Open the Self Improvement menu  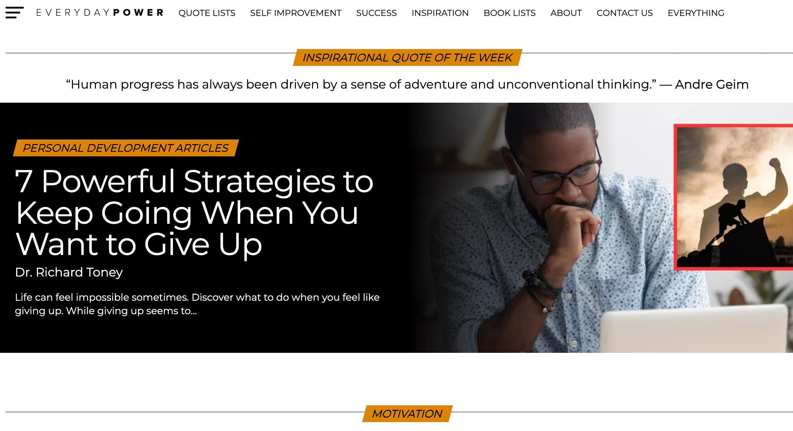296,13
